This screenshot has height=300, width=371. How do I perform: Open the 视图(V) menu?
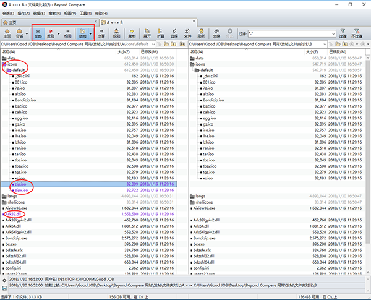point(70,14)
